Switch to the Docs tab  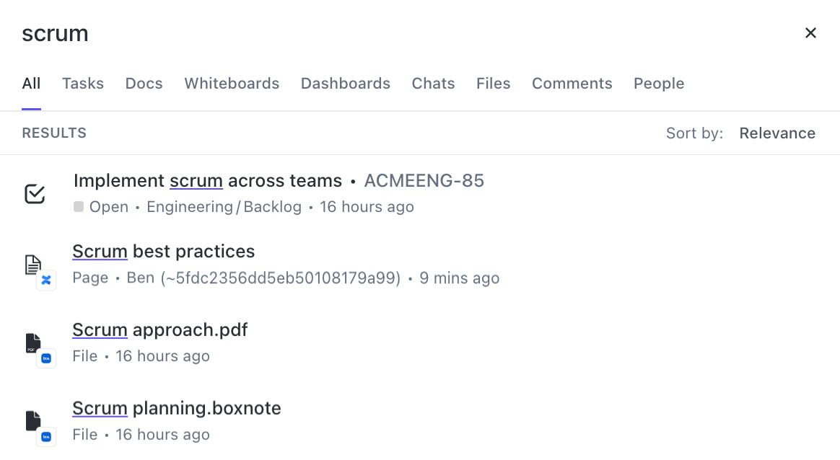coord(144,84)
